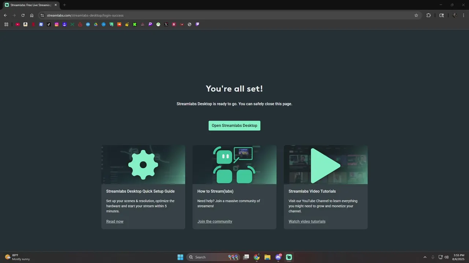Select the How to Stream(labs) card title
Screen dimensions: 469x263
215,191
